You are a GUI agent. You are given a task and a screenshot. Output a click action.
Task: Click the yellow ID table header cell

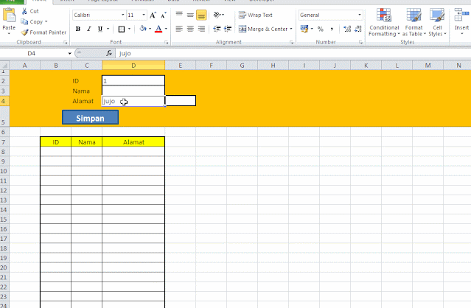tap(56, 142)
